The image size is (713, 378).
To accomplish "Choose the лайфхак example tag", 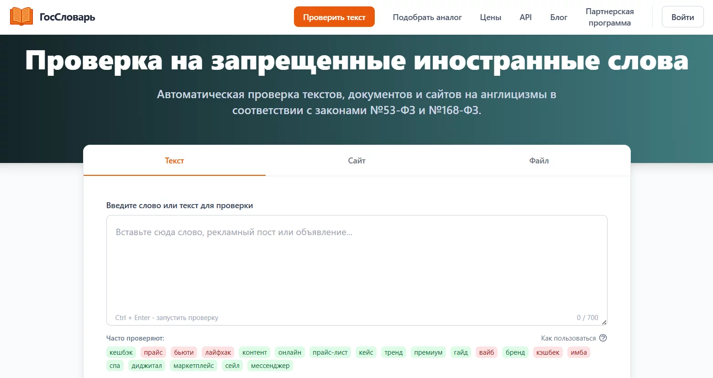I will click(x=218, y=352).
